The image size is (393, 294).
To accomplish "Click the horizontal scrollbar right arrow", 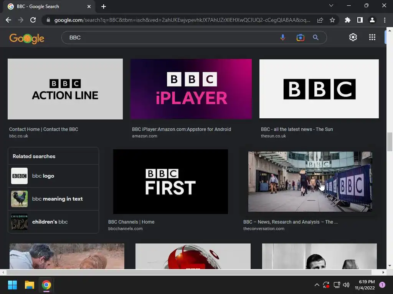I will (383, 272).
